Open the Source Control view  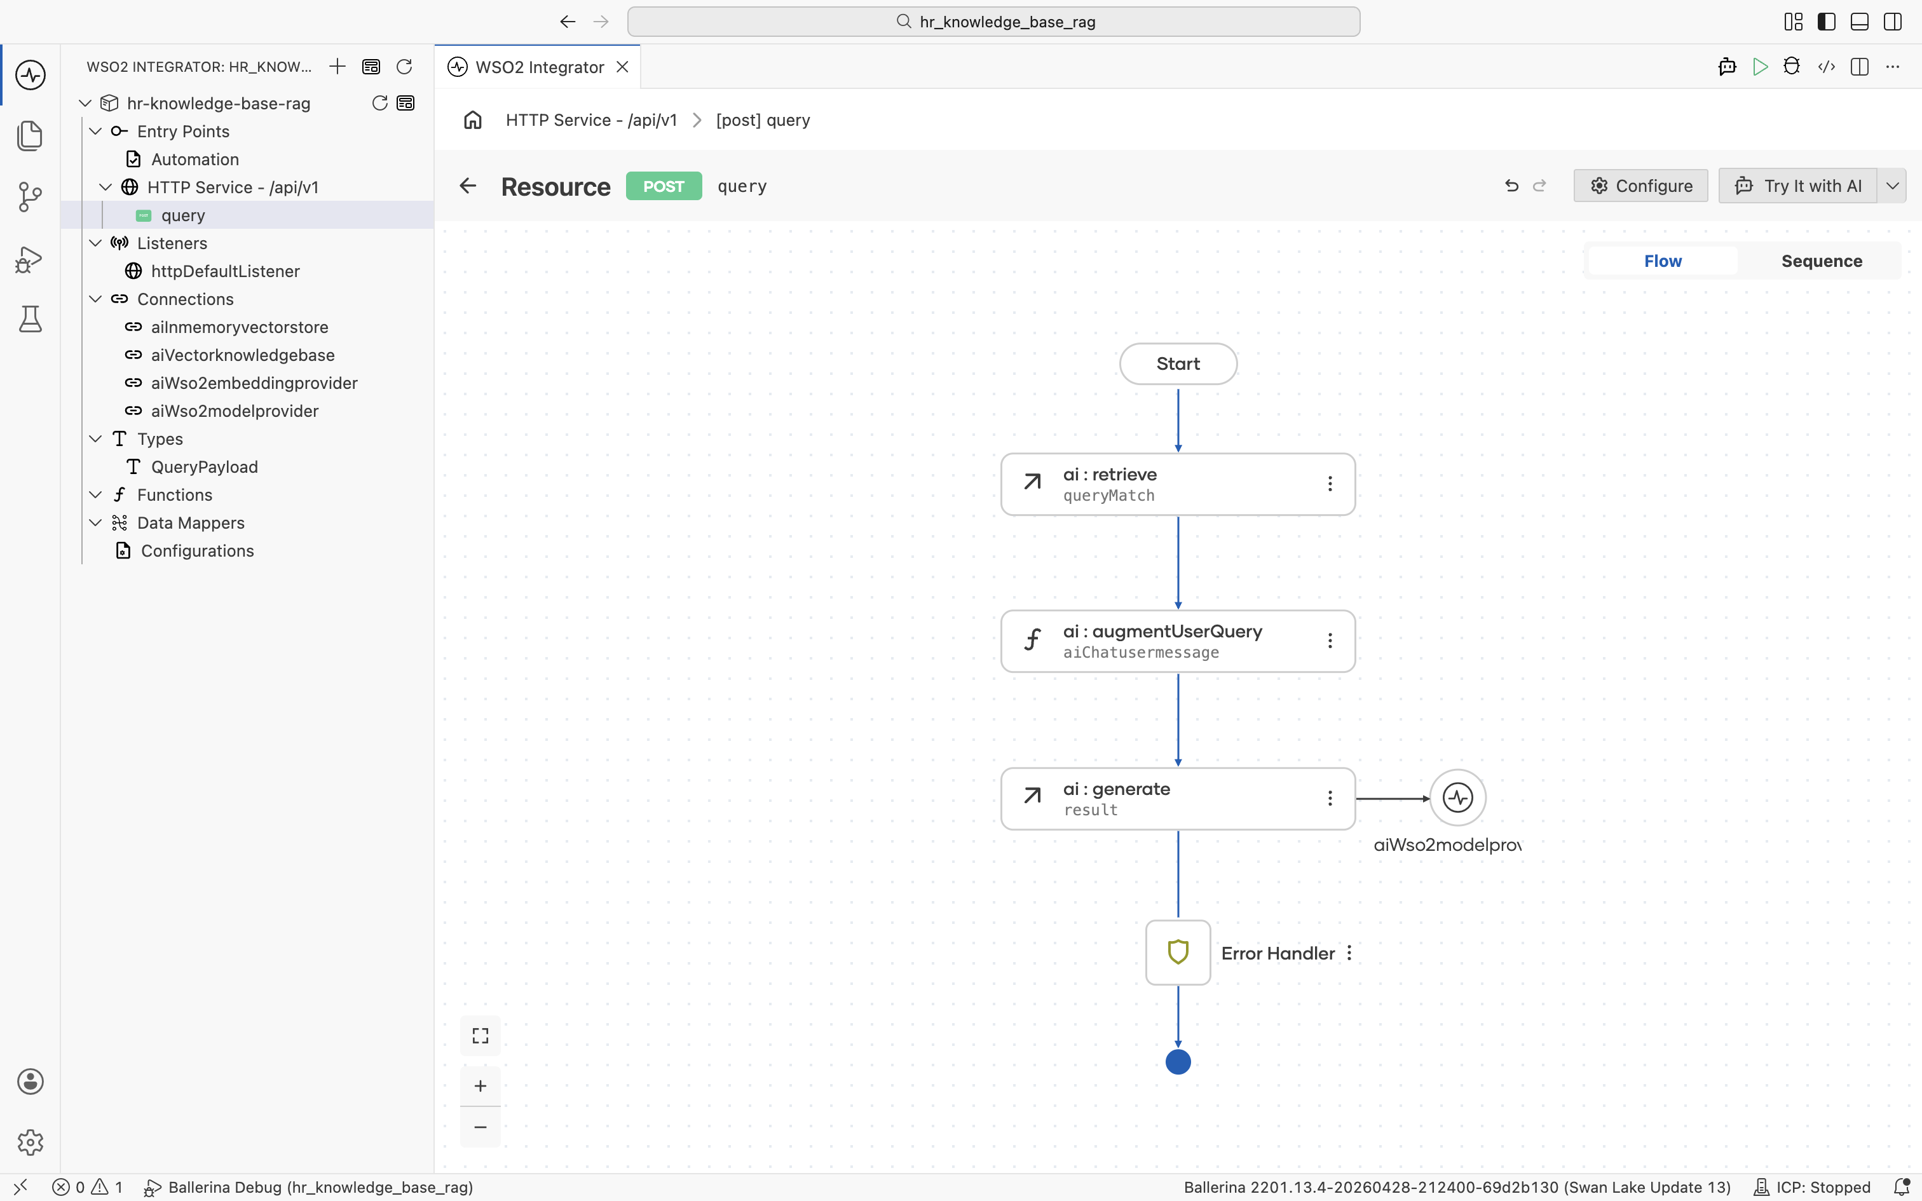click(30, 197)
